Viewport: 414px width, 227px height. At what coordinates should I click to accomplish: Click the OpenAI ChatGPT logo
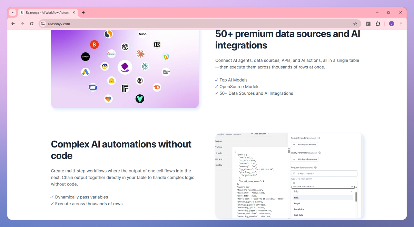coord(125,47)
